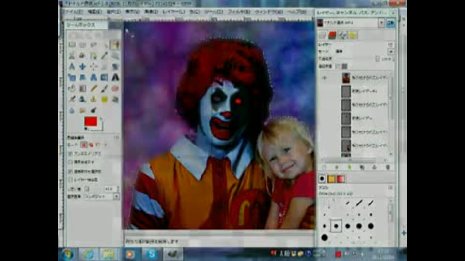Select the Shear tool
The width and height of the screenshot is (465, 261).
click(x=83, y=77)
